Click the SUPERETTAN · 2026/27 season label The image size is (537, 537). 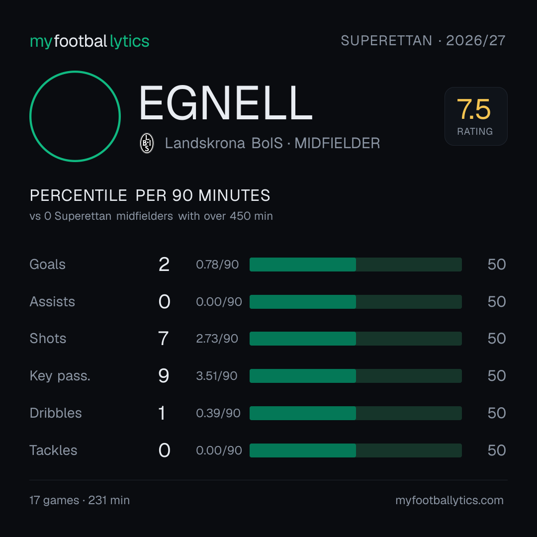click(x=423, y=41)
